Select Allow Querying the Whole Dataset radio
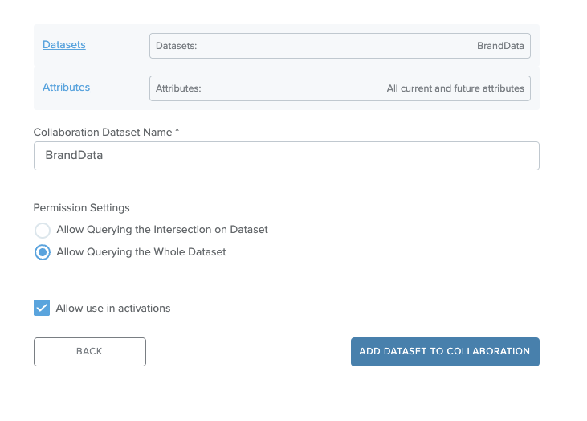Screen dimensions: 587x421 click(43, 252)
